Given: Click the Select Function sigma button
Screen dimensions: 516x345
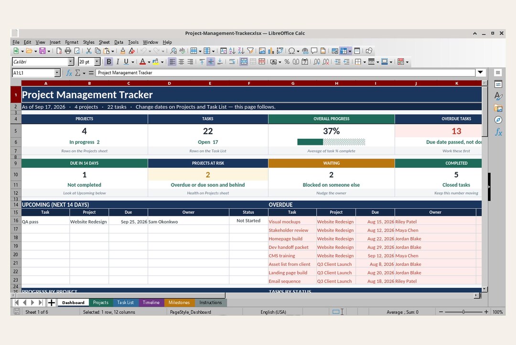Looking at the screenshot, I should point(78,73).
